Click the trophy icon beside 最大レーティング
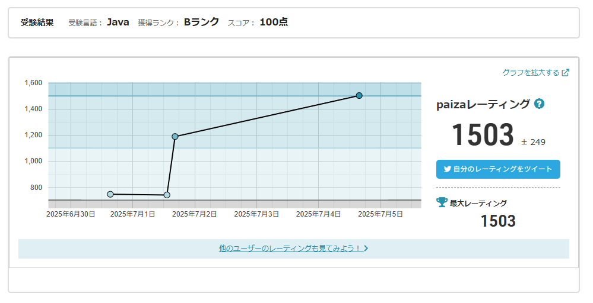The width and height of the screenshot is (593, 303). (x=442, y=202)
